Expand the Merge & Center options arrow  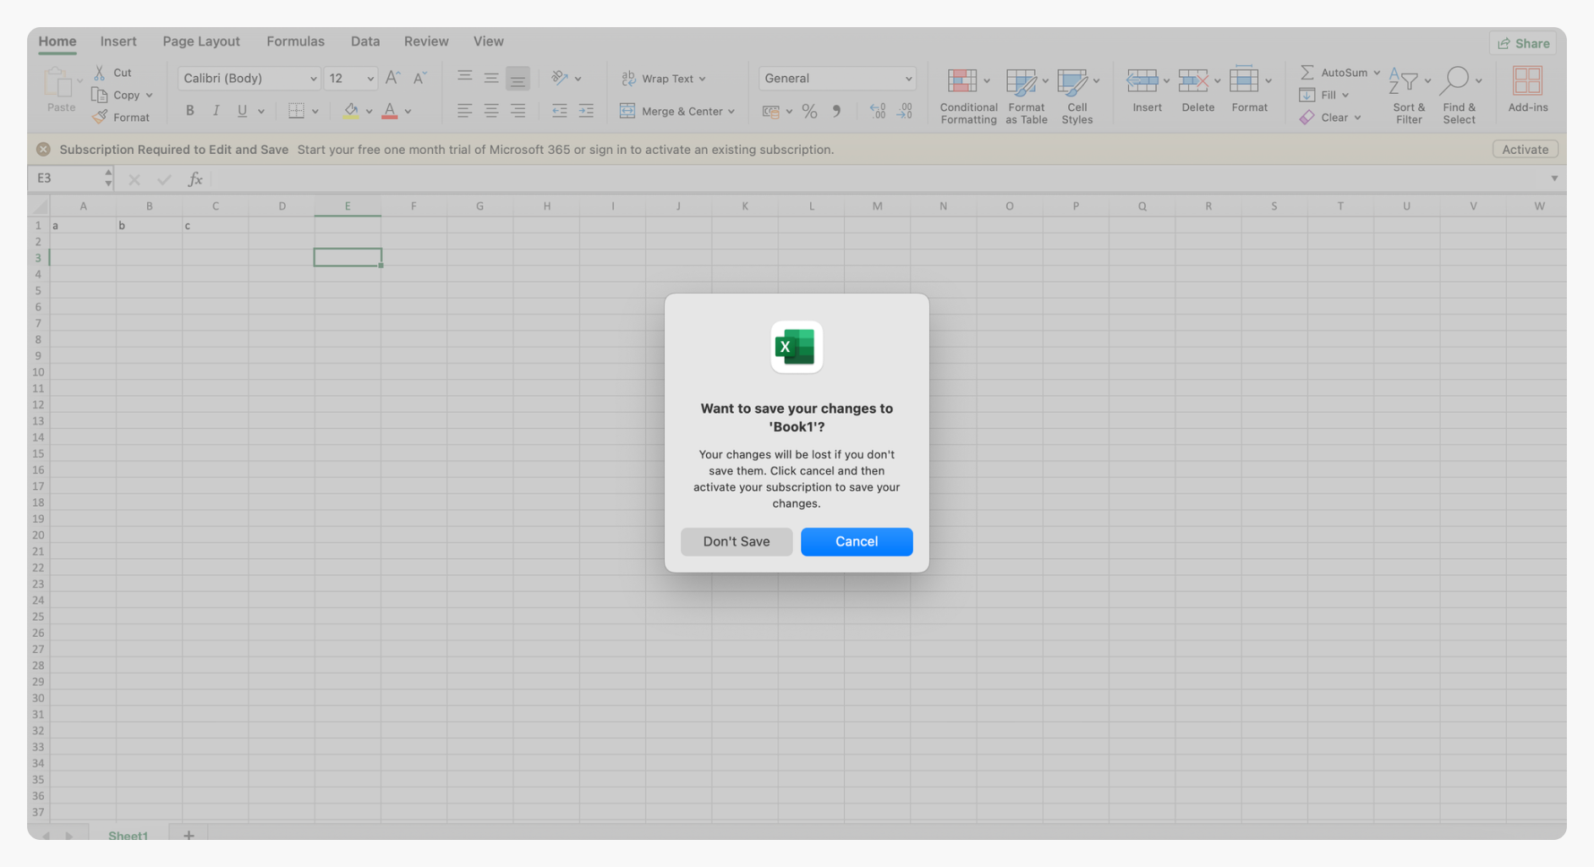point(731,112)
